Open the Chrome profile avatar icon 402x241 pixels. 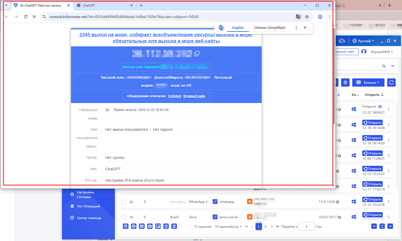coord(320,17)
